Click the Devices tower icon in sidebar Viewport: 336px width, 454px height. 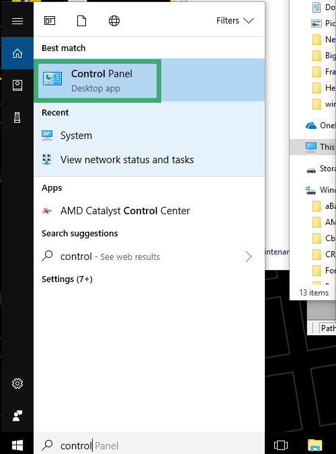click(x=17, y=118)
